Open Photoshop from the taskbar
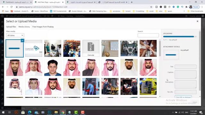 [50, 112]
